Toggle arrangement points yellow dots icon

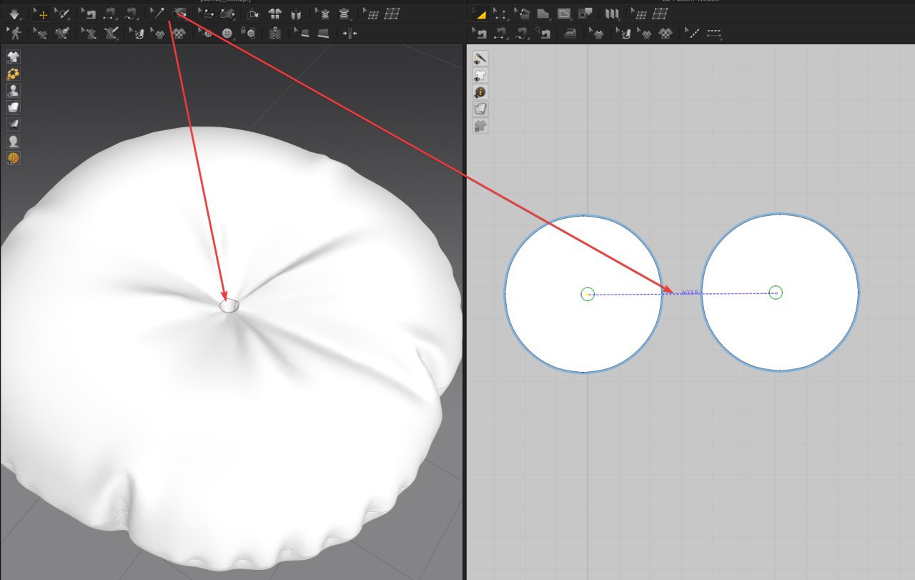coord(14,74)
